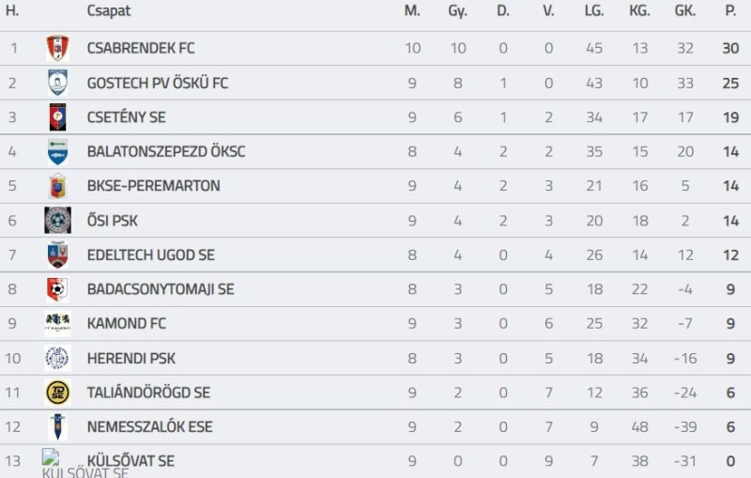Click the GK. goal difference header

[684, 11]
